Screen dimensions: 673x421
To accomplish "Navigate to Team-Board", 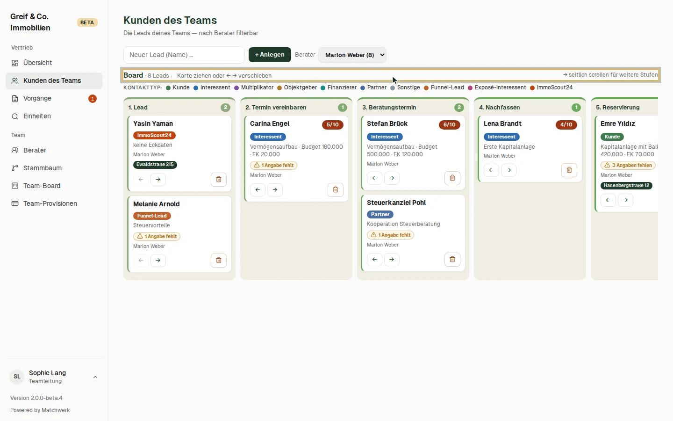I will tap(54, 186).
